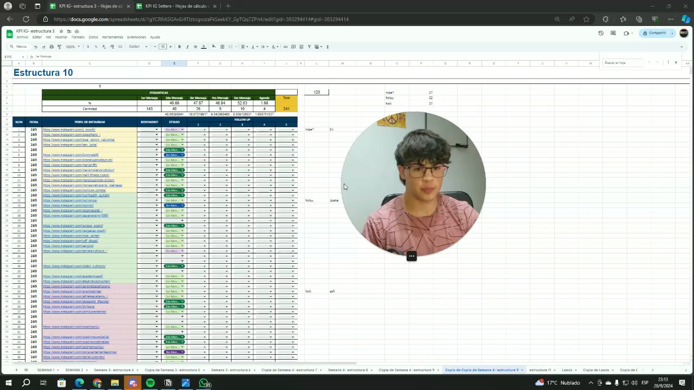Viewport: 694px width, 390px height.
Task: Open the fill color bucket picker
Action: point(214,47)
